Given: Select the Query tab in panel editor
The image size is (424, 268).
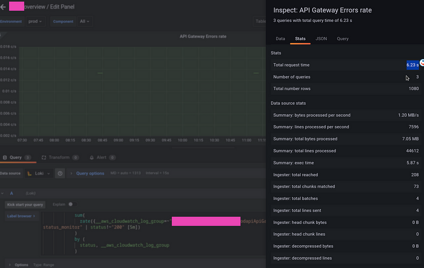Looking at the screenshot, I should pos(17,158).
